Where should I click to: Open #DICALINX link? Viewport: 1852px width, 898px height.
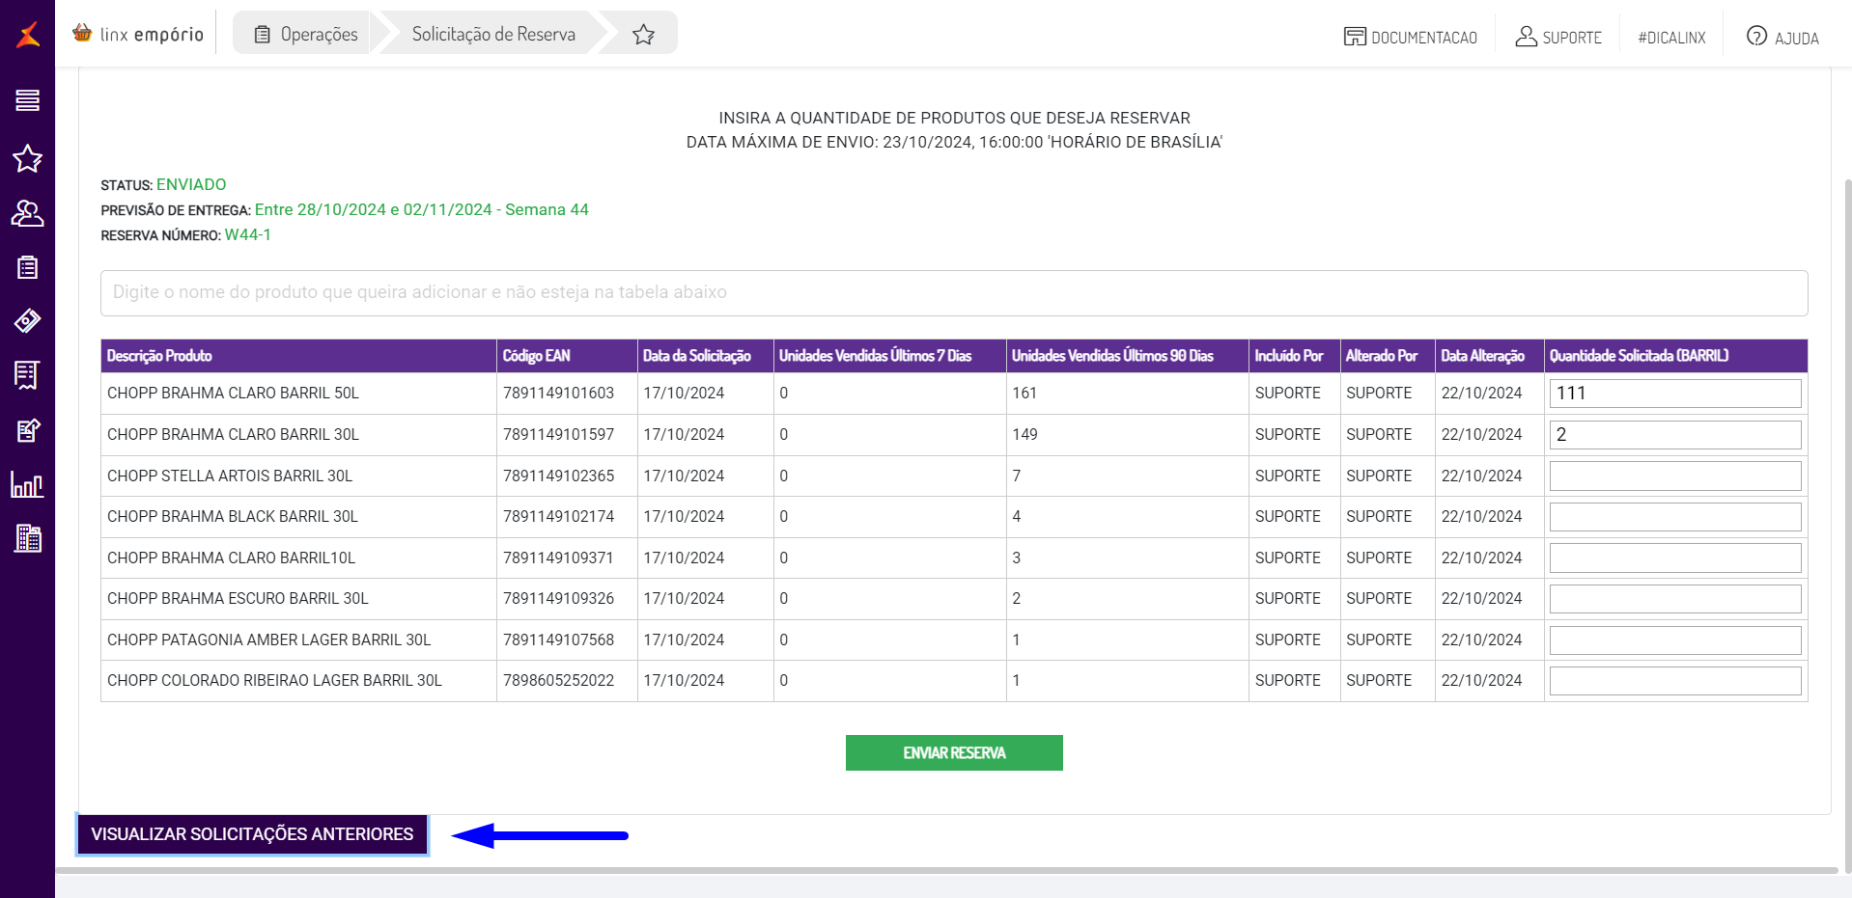tap(1671, 38)
